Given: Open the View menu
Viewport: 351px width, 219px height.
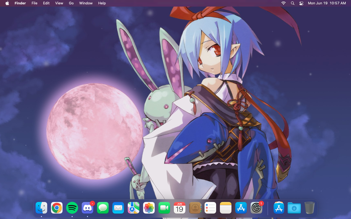Looking at the screenshot, I should coord(59,3).
